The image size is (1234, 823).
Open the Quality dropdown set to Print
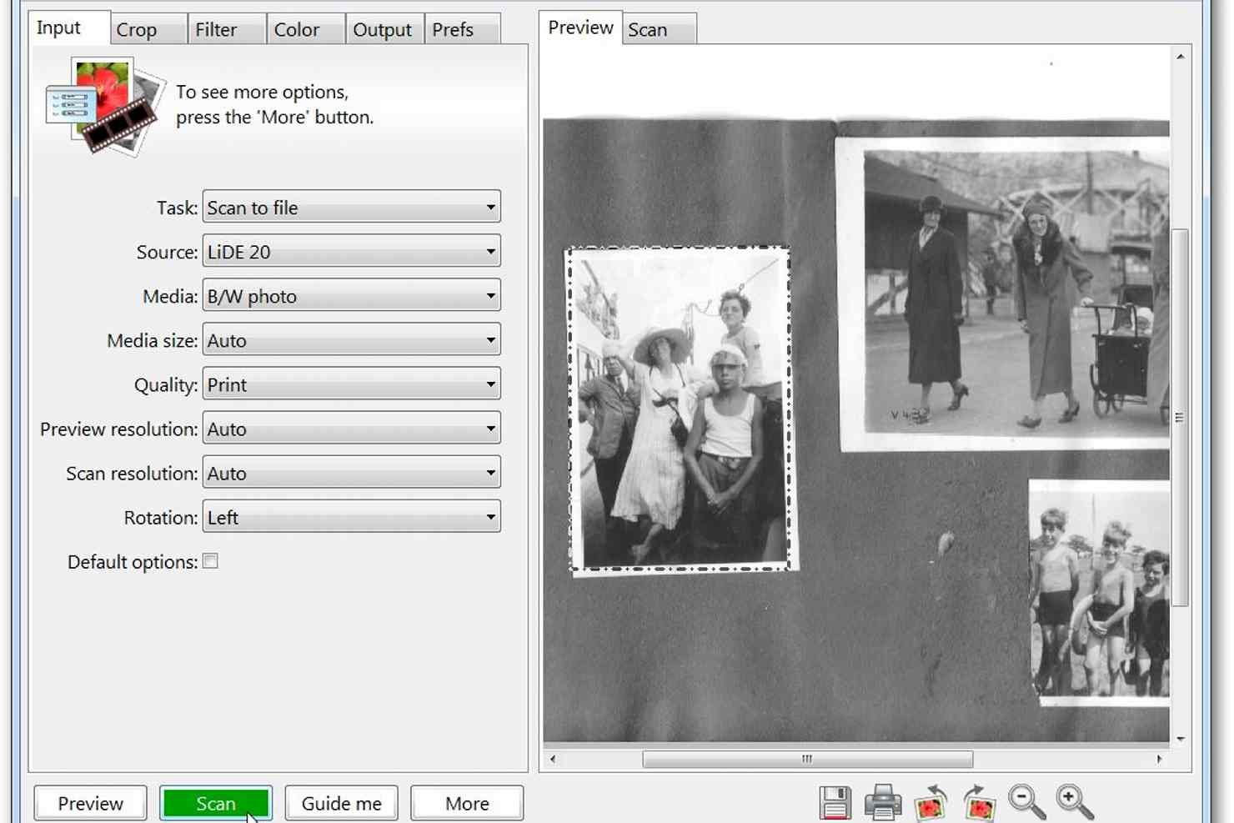(x=351, y=384)
